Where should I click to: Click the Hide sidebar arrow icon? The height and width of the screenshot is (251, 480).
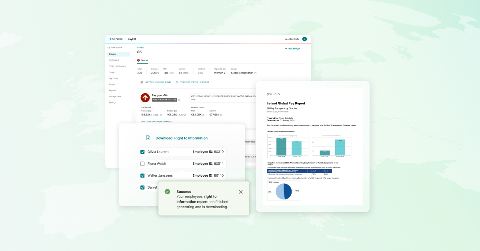[108, 48]
